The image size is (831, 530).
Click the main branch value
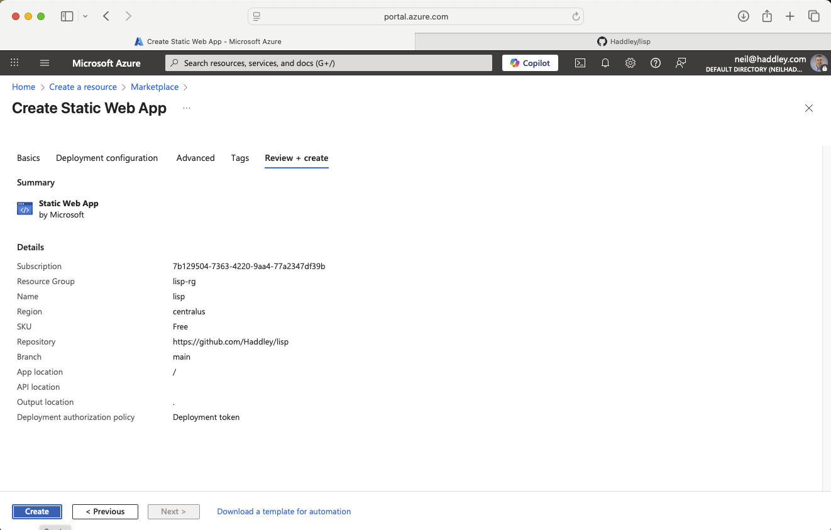[182, 357]
